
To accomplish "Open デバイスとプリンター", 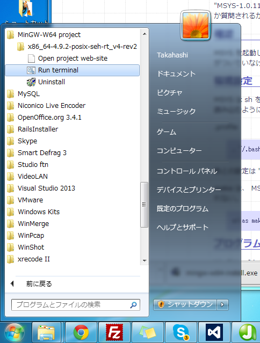I will [x=189, y=189].
